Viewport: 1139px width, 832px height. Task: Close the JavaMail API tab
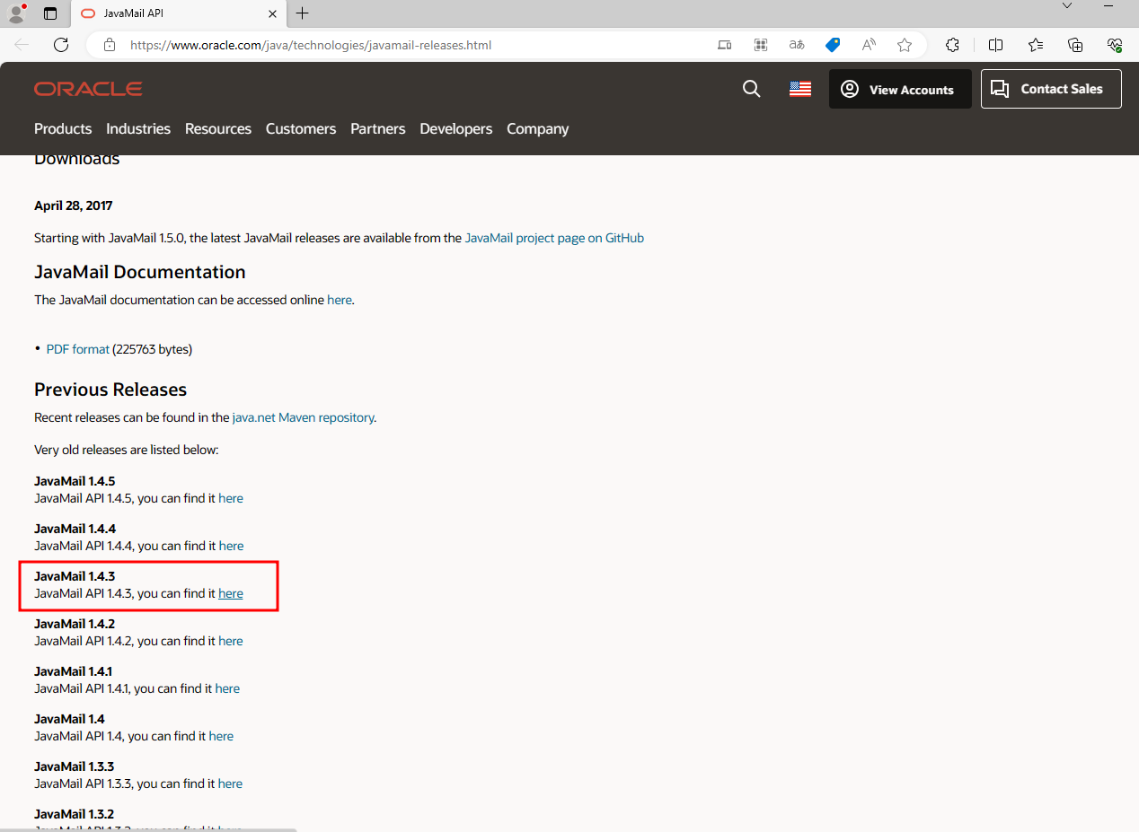tap(273, 13)
